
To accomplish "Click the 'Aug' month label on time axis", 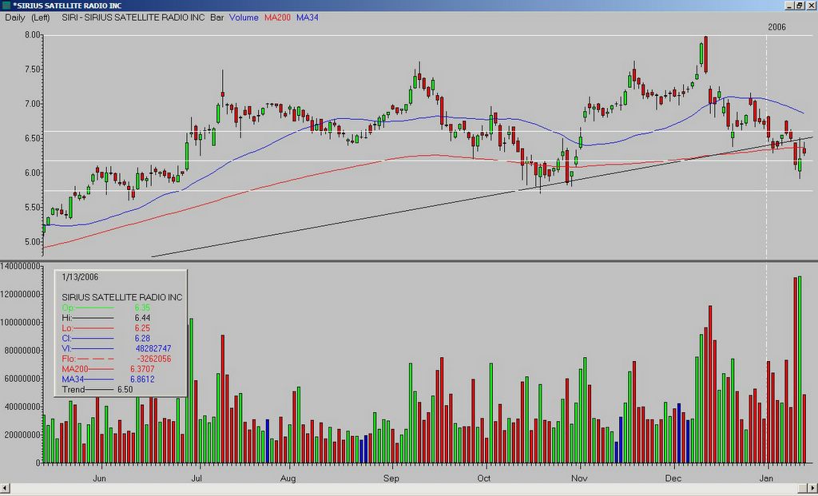I will 288,478.
